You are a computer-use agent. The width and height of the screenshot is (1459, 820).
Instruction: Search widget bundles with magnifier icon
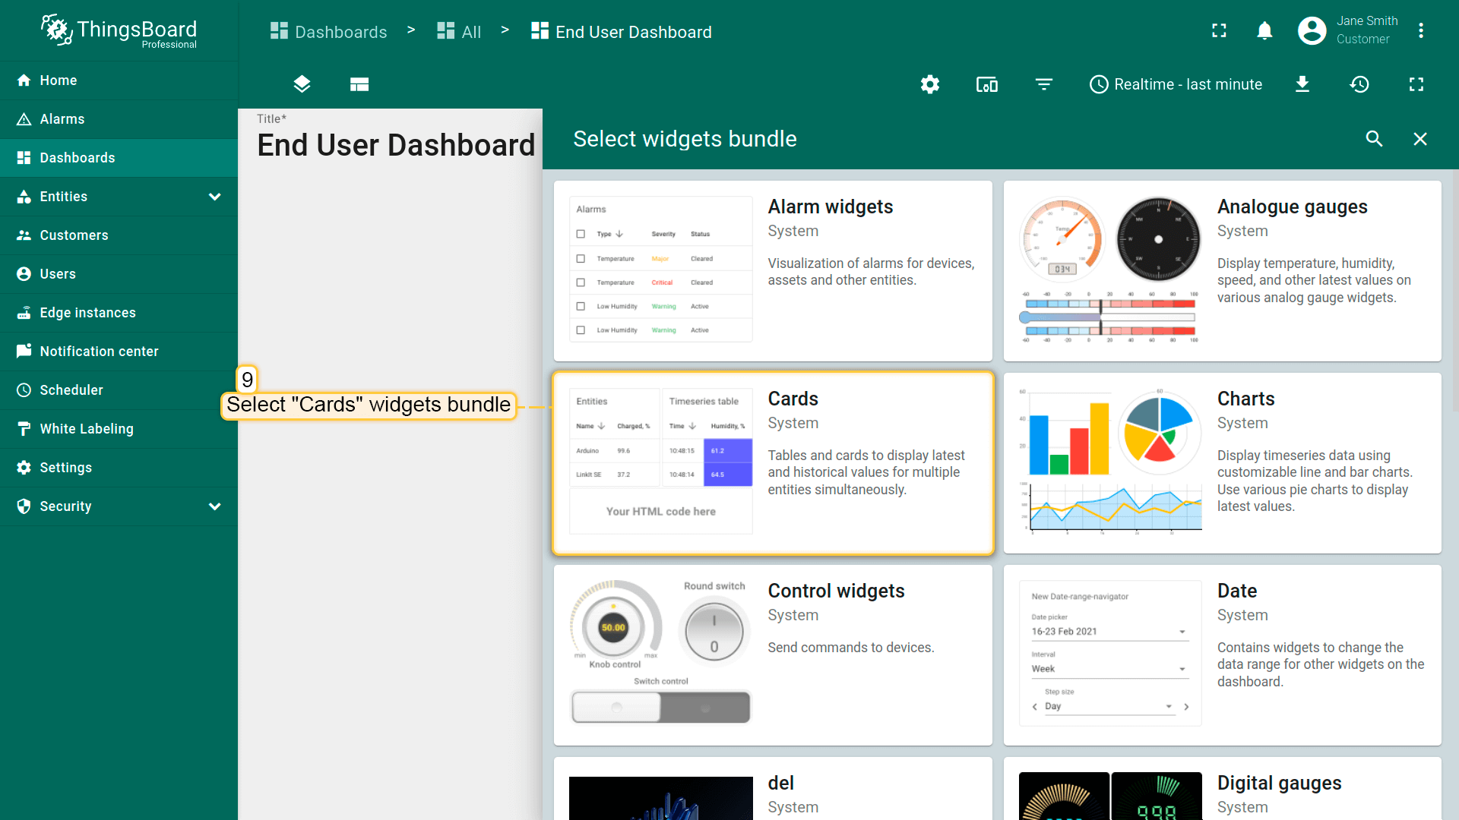tap(1374, 139)
